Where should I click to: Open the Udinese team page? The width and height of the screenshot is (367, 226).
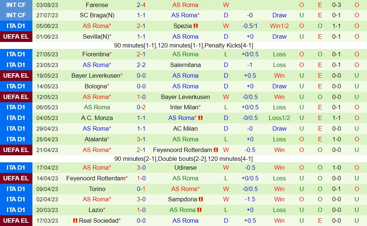point(186,168)
